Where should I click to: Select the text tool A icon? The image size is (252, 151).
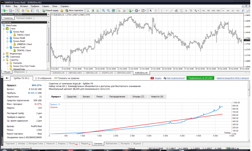[186, 11]
